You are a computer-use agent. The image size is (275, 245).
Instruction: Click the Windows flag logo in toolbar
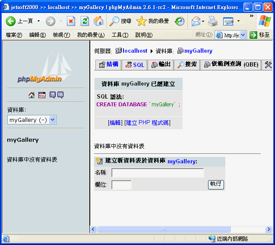pyautogui.click(x=265, y=21)
